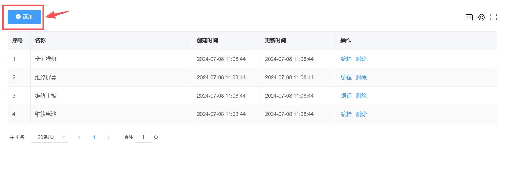The image size is (505, 185).
Task: Delete the 维修主板 row
Action: tap(361, 96)
